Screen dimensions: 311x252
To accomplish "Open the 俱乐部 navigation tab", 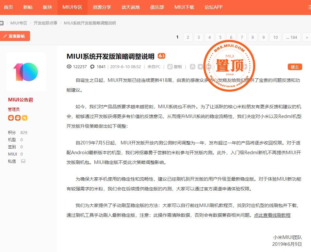I will [157, 7].
